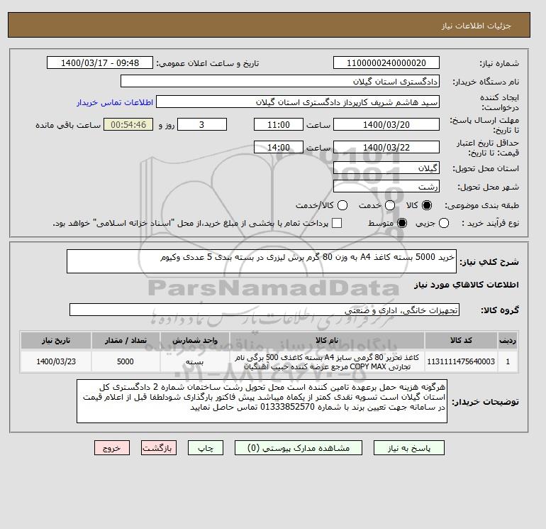Click the تاریخ نیاز column header
The height and width of the screenshot is (529, 546).
[x=56, y=340]
